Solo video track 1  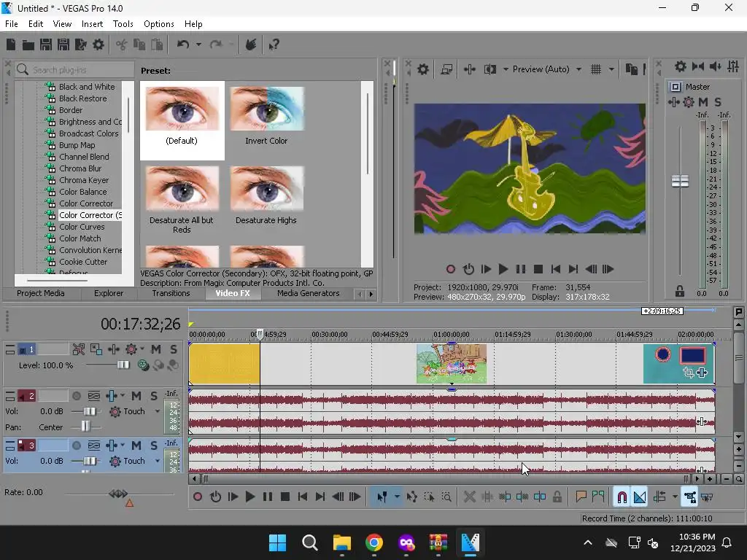point(174,349)
